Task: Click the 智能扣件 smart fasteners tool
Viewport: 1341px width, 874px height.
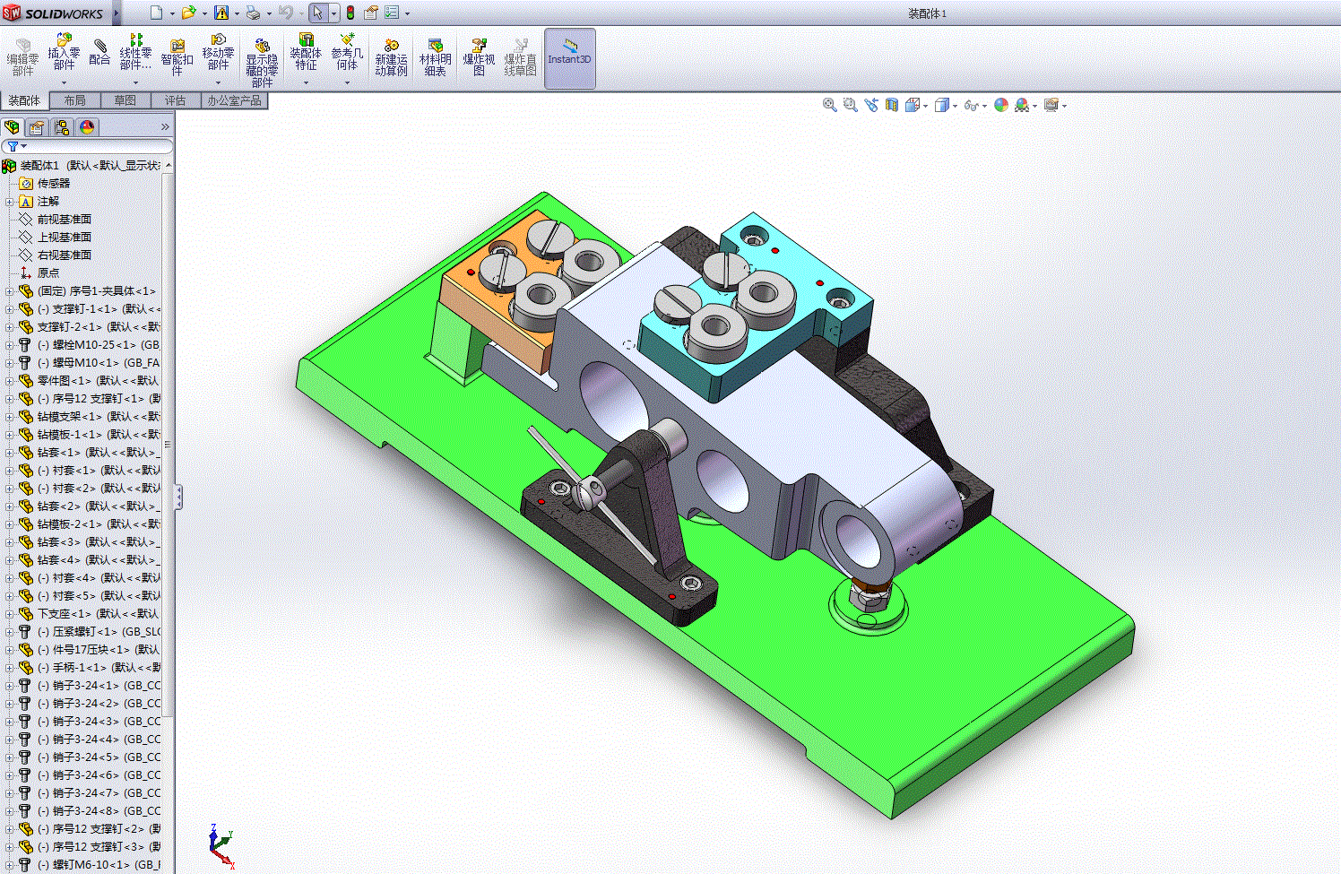Action: click(x=177, y=57)
